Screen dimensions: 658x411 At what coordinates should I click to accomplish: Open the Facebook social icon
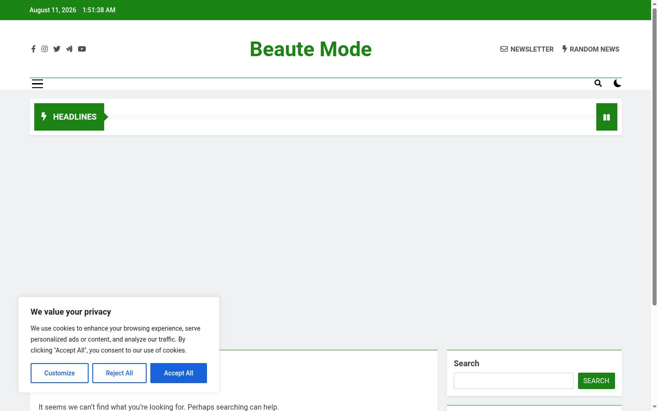click(33, 49)
